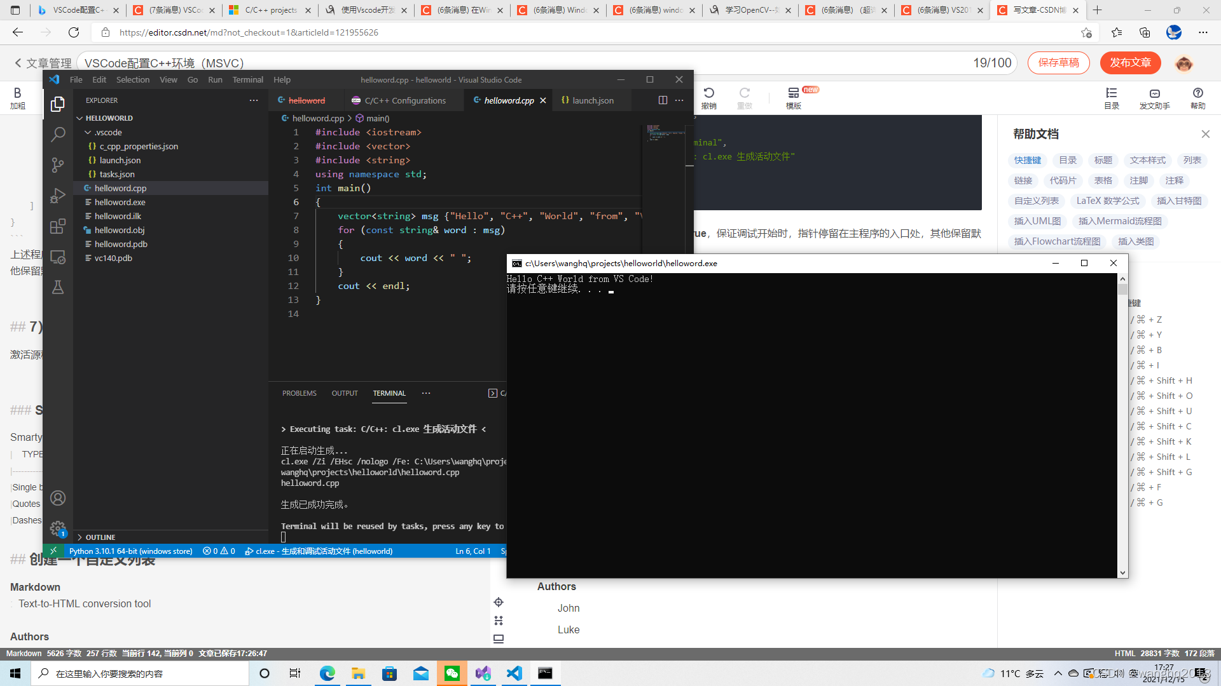The height and width of the screenshot is (686, 1221).
Task: Click LaTeX 数学公式 help tag
Action: (1108, 201)
